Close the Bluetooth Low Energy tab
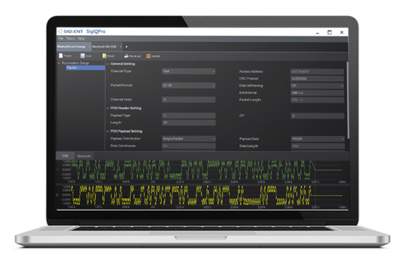 [90, 47]
